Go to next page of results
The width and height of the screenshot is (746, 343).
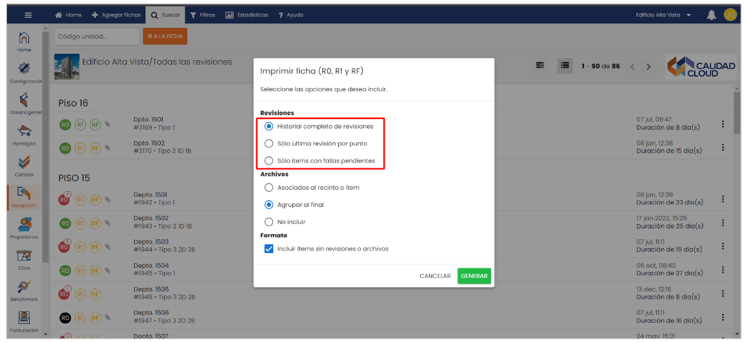pyautogui.click(x=648, y=66)
